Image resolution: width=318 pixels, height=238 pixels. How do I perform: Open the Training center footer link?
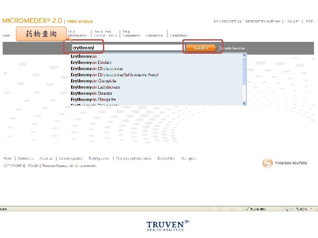[99, 158]
